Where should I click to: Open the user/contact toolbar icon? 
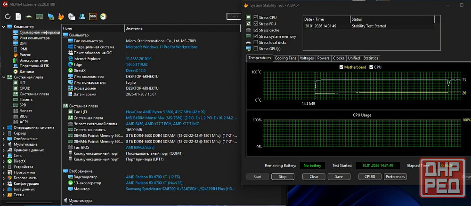(82, 16)
